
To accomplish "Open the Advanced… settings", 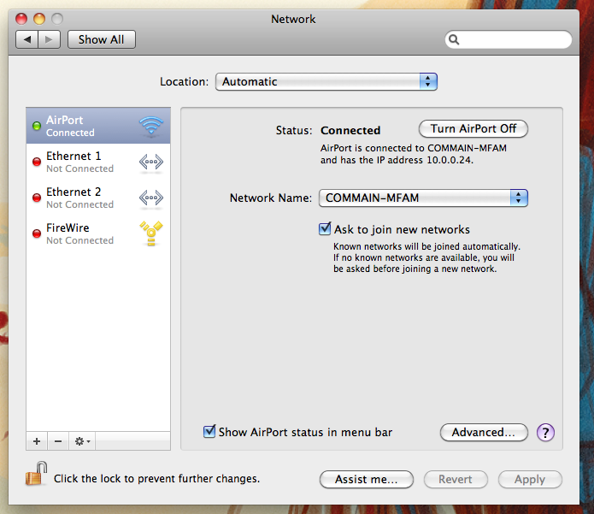I will (x=484, y=433).
